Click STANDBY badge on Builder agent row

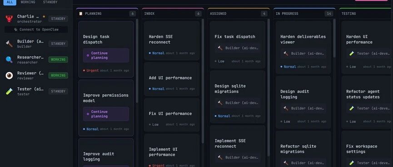tap(58, 44)
